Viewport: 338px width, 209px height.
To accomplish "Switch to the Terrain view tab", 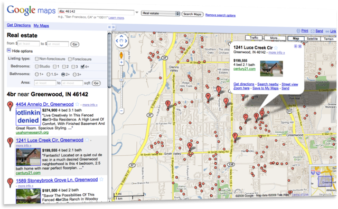I will point(328,39).
